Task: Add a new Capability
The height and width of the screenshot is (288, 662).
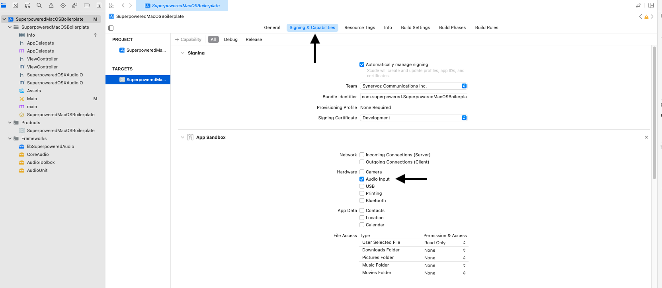Action: pos(188,39)
